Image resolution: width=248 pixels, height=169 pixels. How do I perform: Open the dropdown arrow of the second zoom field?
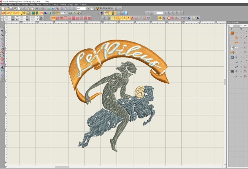pos(164,13)
